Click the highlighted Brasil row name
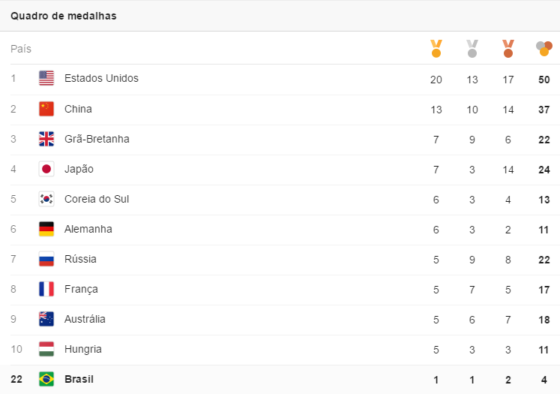 point(79,379)
